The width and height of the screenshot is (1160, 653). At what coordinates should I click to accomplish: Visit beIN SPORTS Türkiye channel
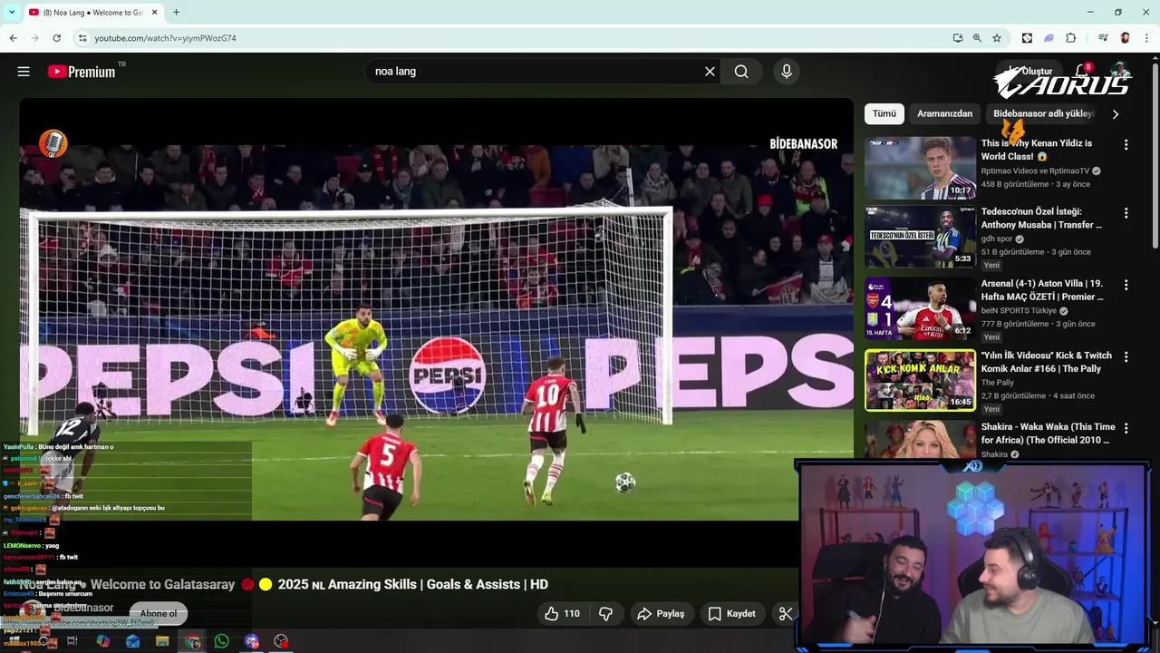click(1019, 310)
